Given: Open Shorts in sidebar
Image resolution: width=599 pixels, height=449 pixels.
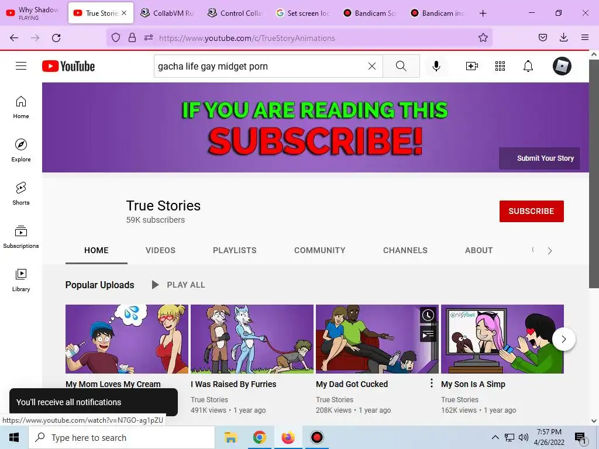Looking at the screenshot, I should [21, 194].
